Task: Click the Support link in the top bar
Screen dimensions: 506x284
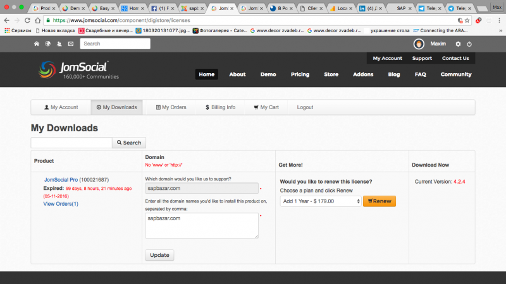Action: coord(422,58)
